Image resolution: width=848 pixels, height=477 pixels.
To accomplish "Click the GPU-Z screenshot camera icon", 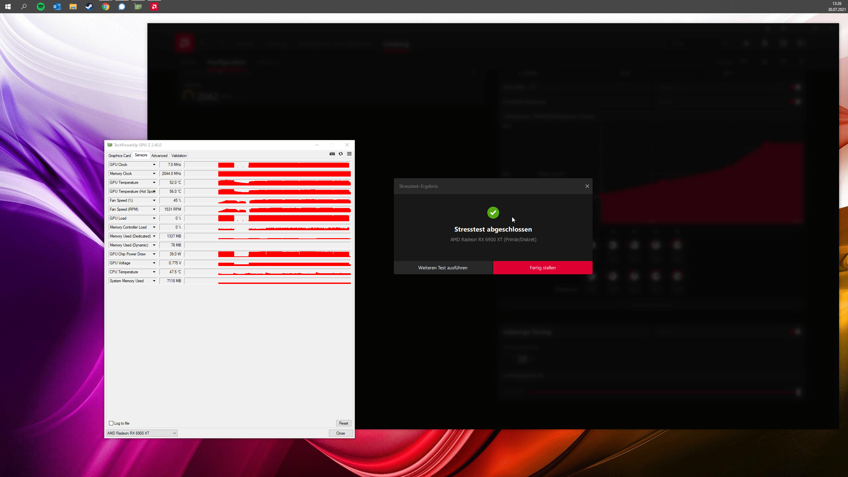I will click(332, 154).
